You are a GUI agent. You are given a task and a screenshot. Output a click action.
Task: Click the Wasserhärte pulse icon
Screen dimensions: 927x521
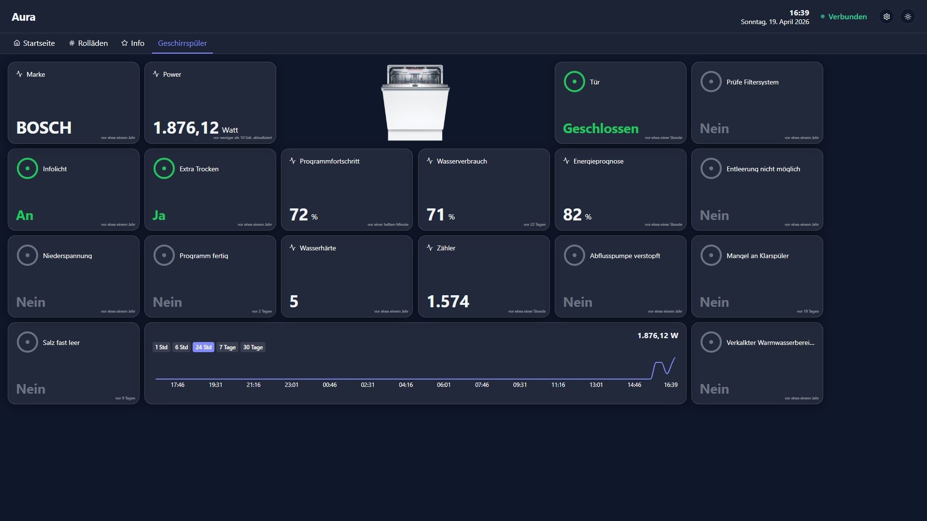pyautogui.click(x=293, y=247)
